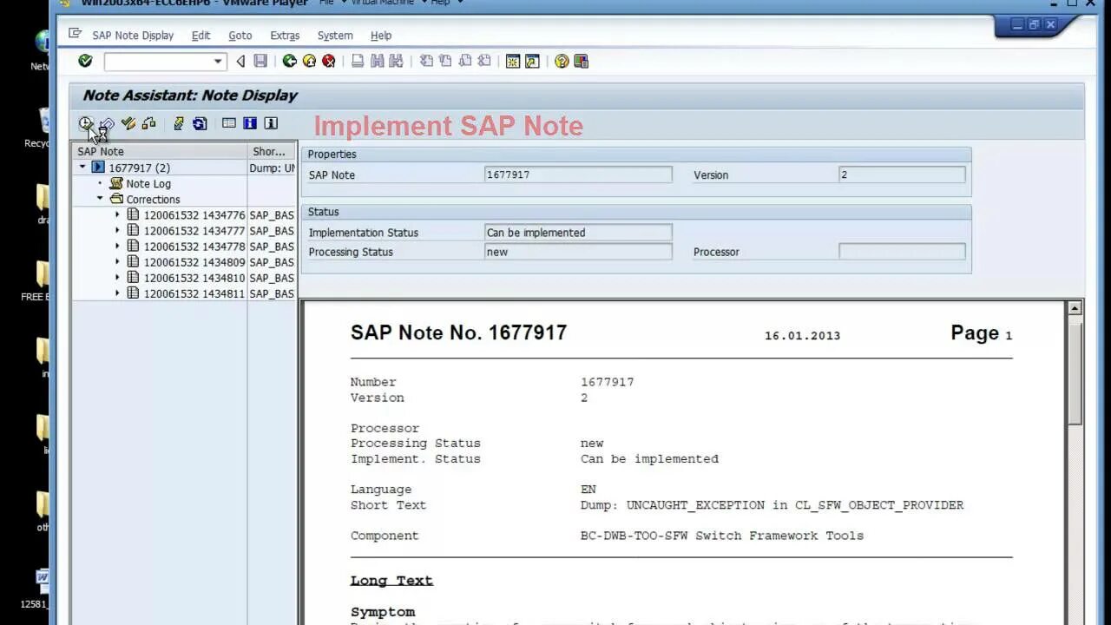Click the Download Latest Version icon
The width and height of the screenshot is (1111, 625).
(x=179, y=123)
